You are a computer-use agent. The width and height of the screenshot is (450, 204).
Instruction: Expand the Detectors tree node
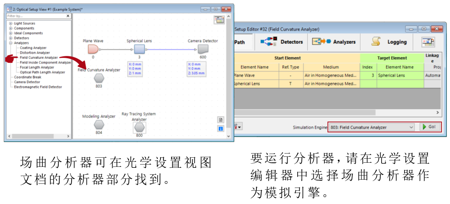(x=11, y=38)
